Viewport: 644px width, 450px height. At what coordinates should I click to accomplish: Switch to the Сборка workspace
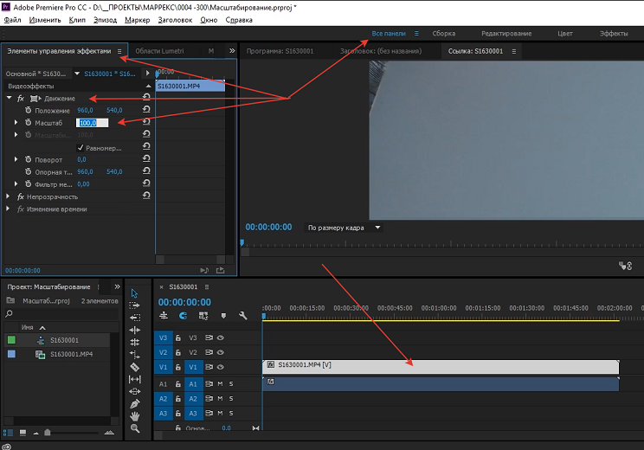tap(443, 34)
